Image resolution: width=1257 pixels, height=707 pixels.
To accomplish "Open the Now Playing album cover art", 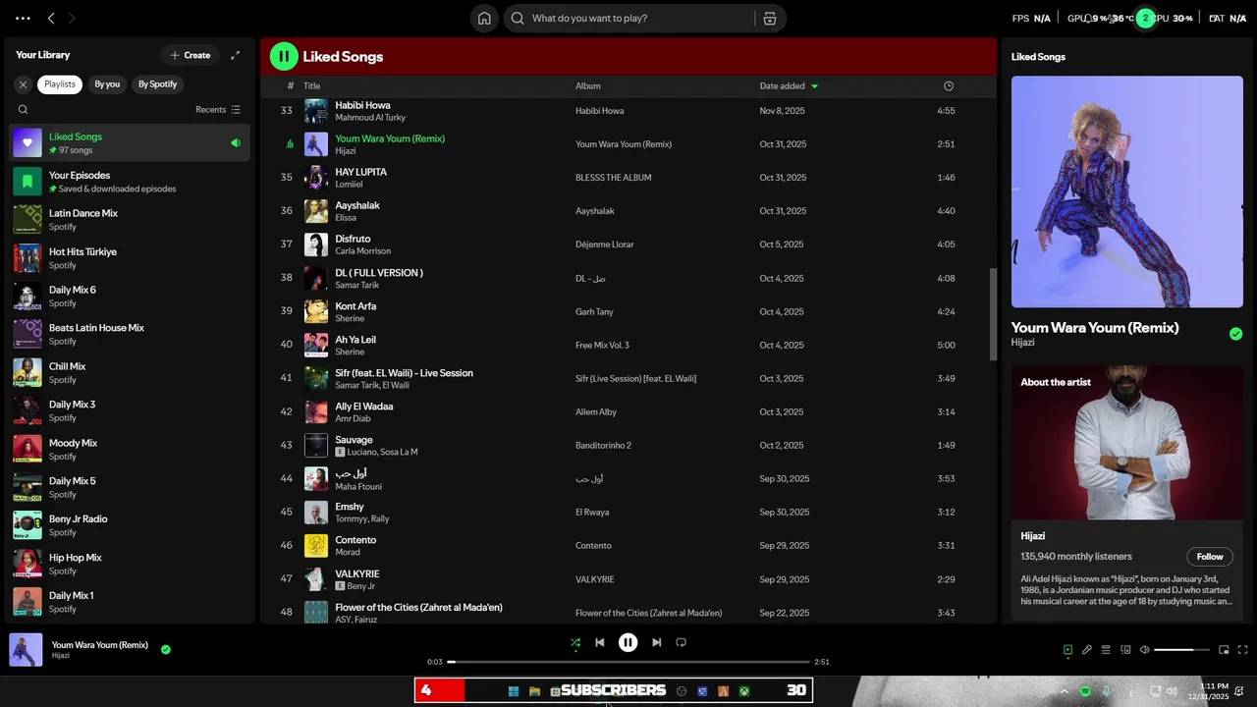I will click(1127, 191).
